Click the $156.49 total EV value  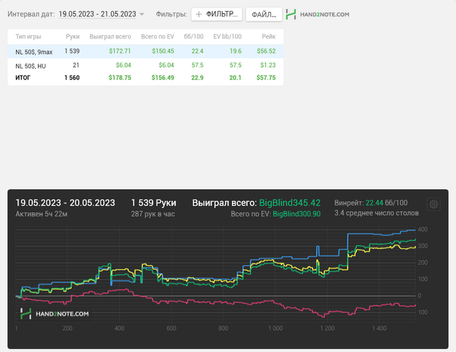163,78
